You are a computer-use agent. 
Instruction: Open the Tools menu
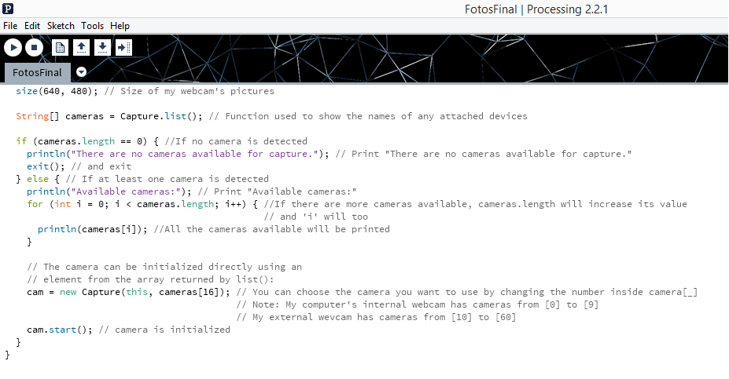(92, 26)
